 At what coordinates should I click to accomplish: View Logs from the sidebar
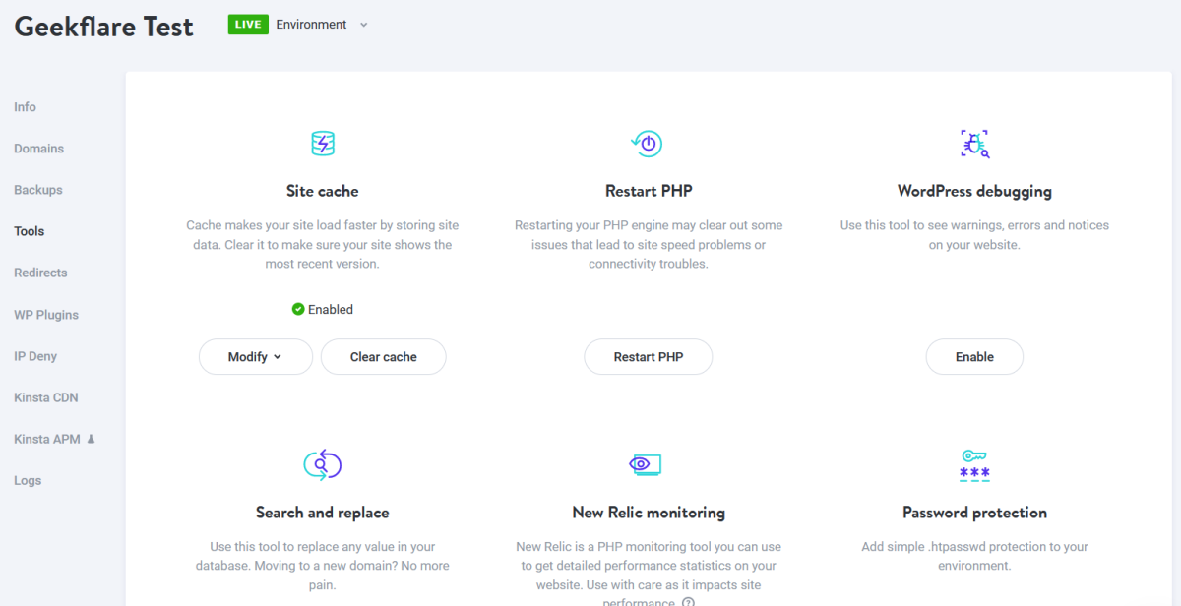[28, 481]
